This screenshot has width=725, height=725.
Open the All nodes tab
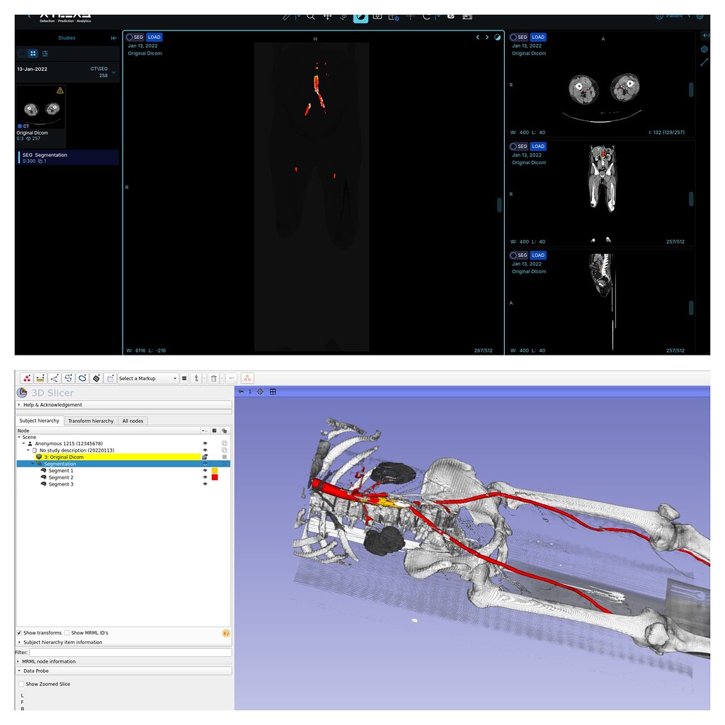(132, 421)
